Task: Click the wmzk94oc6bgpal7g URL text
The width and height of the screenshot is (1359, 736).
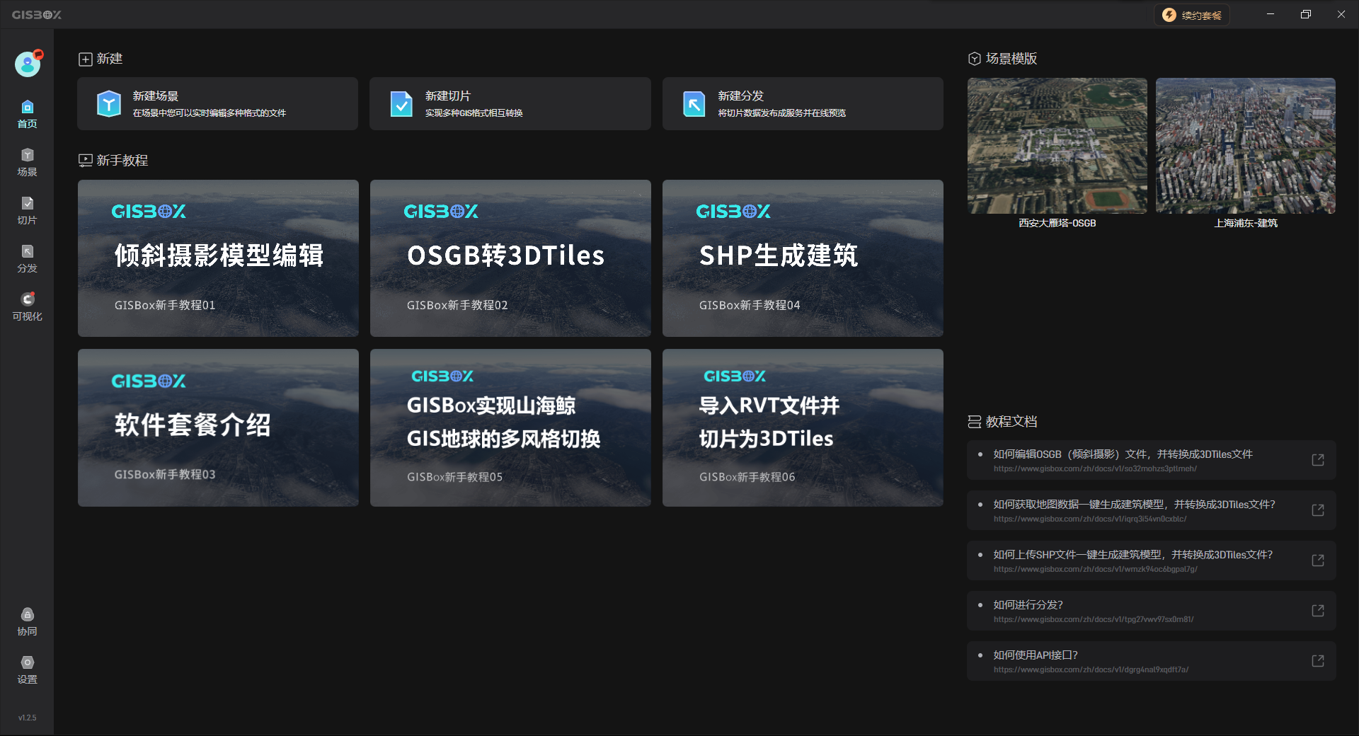Action: coord(1095,569)
